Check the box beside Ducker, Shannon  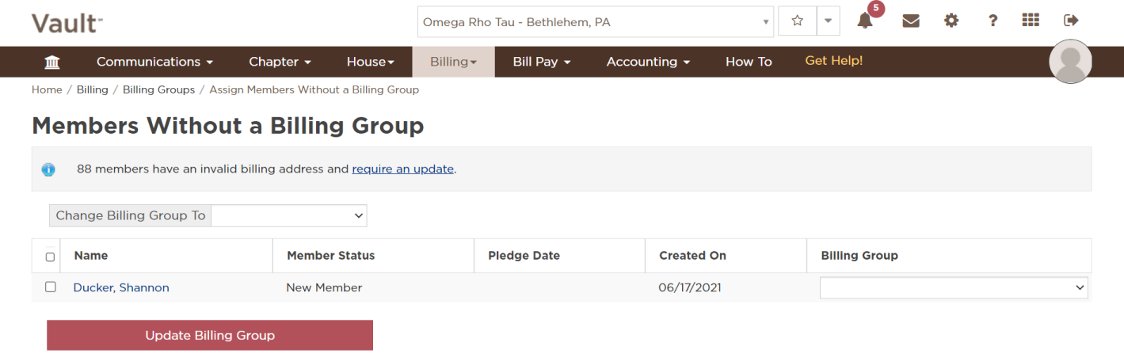pos(51,287)
